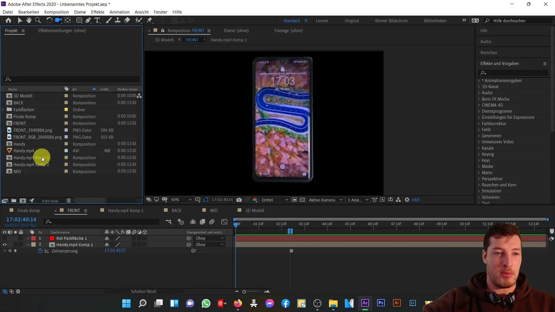Click the Solo layer icon for layer 1

click(x=15, y=238)
